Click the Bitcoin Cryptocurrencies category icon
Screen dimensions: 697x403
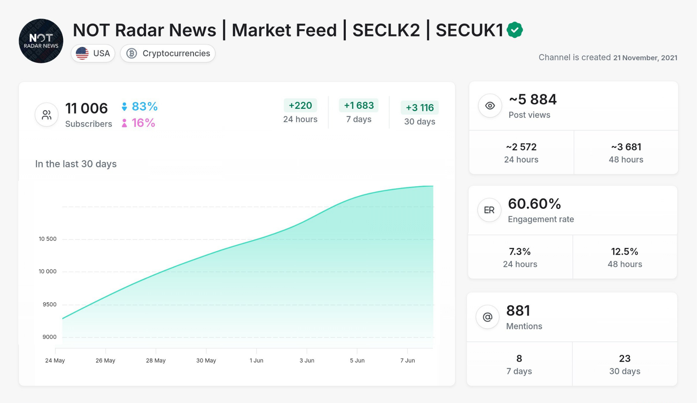click(132, 53)
